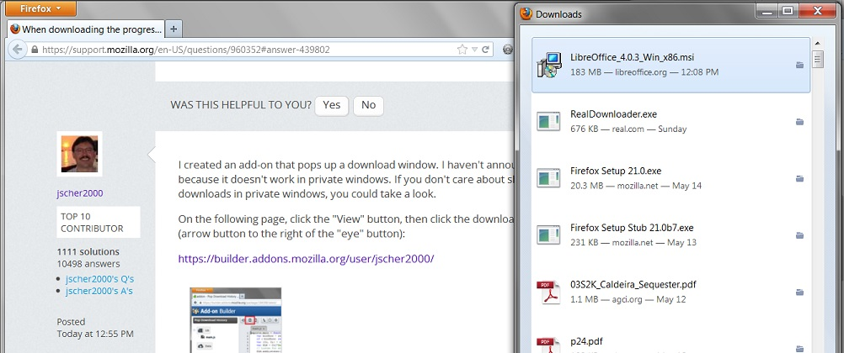Minimize the Downloads window

(x=767, y=11)
